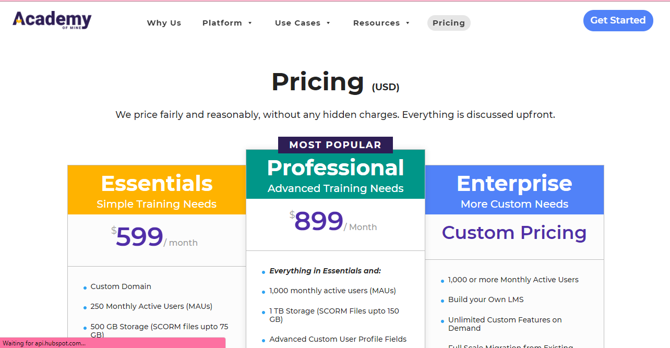Expand the Resources dropdown menu

coord(382,23)
